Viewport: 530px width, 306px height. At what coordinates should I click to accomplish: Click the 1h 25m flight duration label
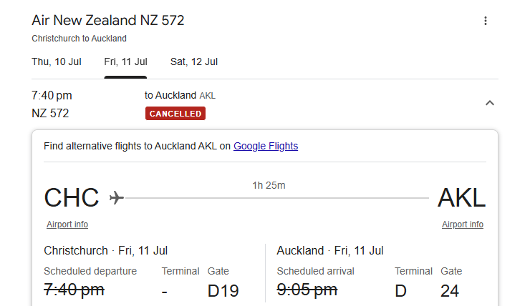(269, 185)
